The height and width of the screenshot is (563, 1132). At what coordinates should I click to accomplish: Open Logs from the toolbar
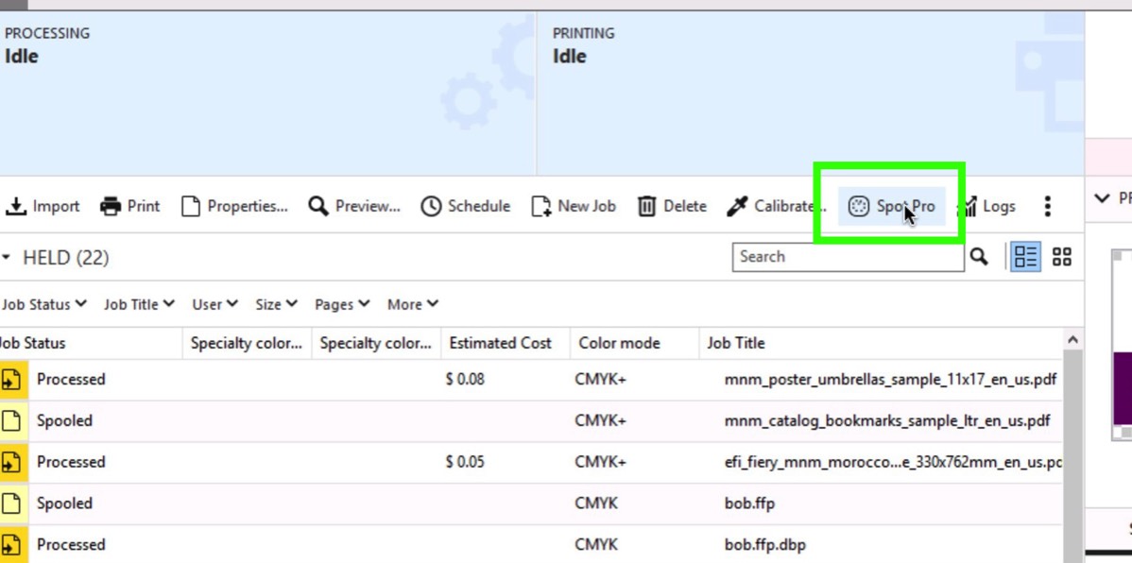point(987,206)
